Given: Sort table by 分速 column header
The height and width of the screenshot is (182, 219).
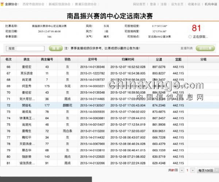Looking at the screenshot, I should pyautogui.click(x=159, y=59).
